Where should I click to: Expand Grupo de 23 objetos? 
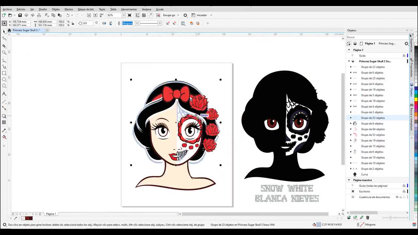point(351,118)
